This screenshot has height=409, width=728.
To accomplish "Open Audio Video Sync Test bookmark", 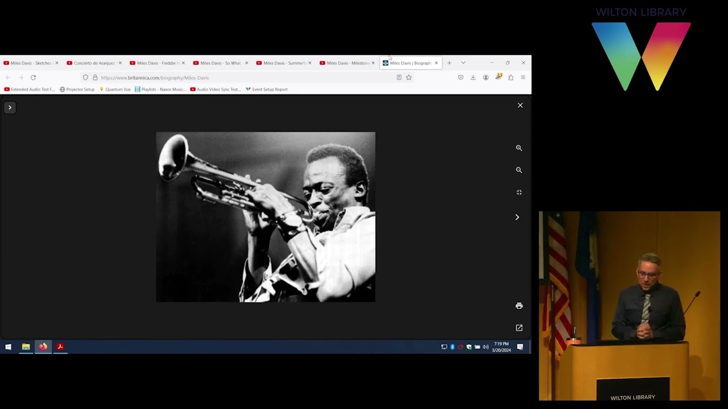I will pyautogui.click(x=216, y=89).
